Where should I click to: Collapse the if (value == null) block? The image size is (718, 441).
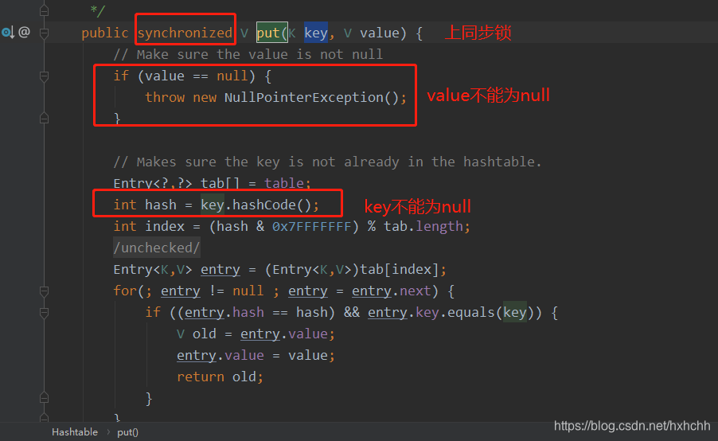(x=45, y=76)
